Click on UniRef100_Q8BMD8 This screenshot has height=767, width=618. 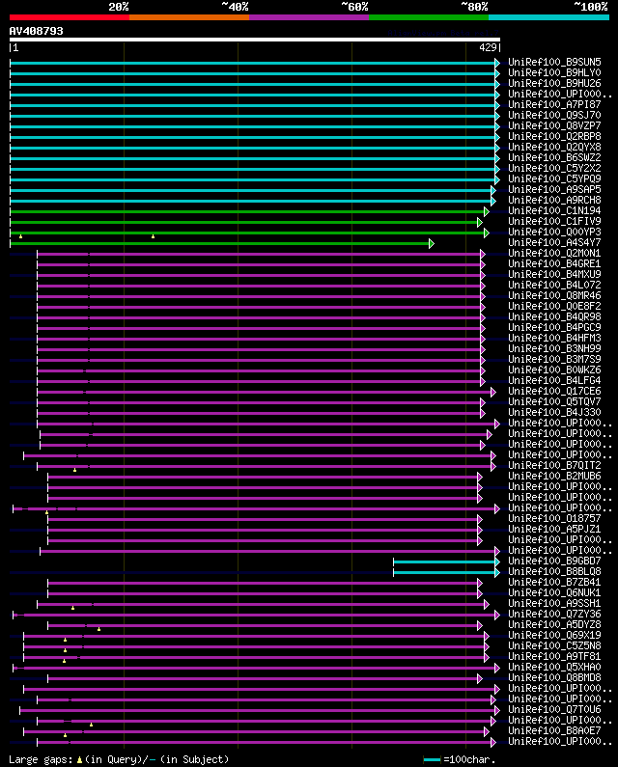(x=554, y=678)
